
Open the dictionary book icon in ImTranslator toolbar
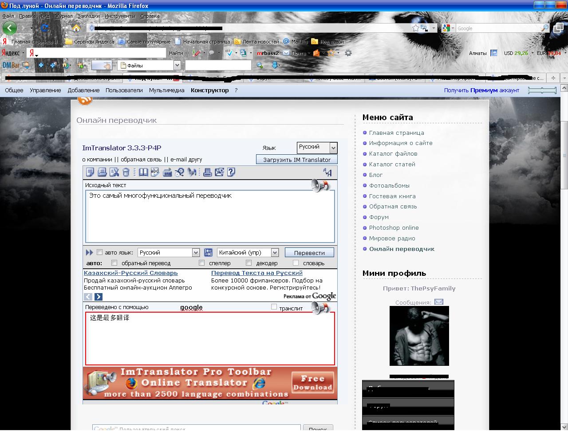(143, 172)
